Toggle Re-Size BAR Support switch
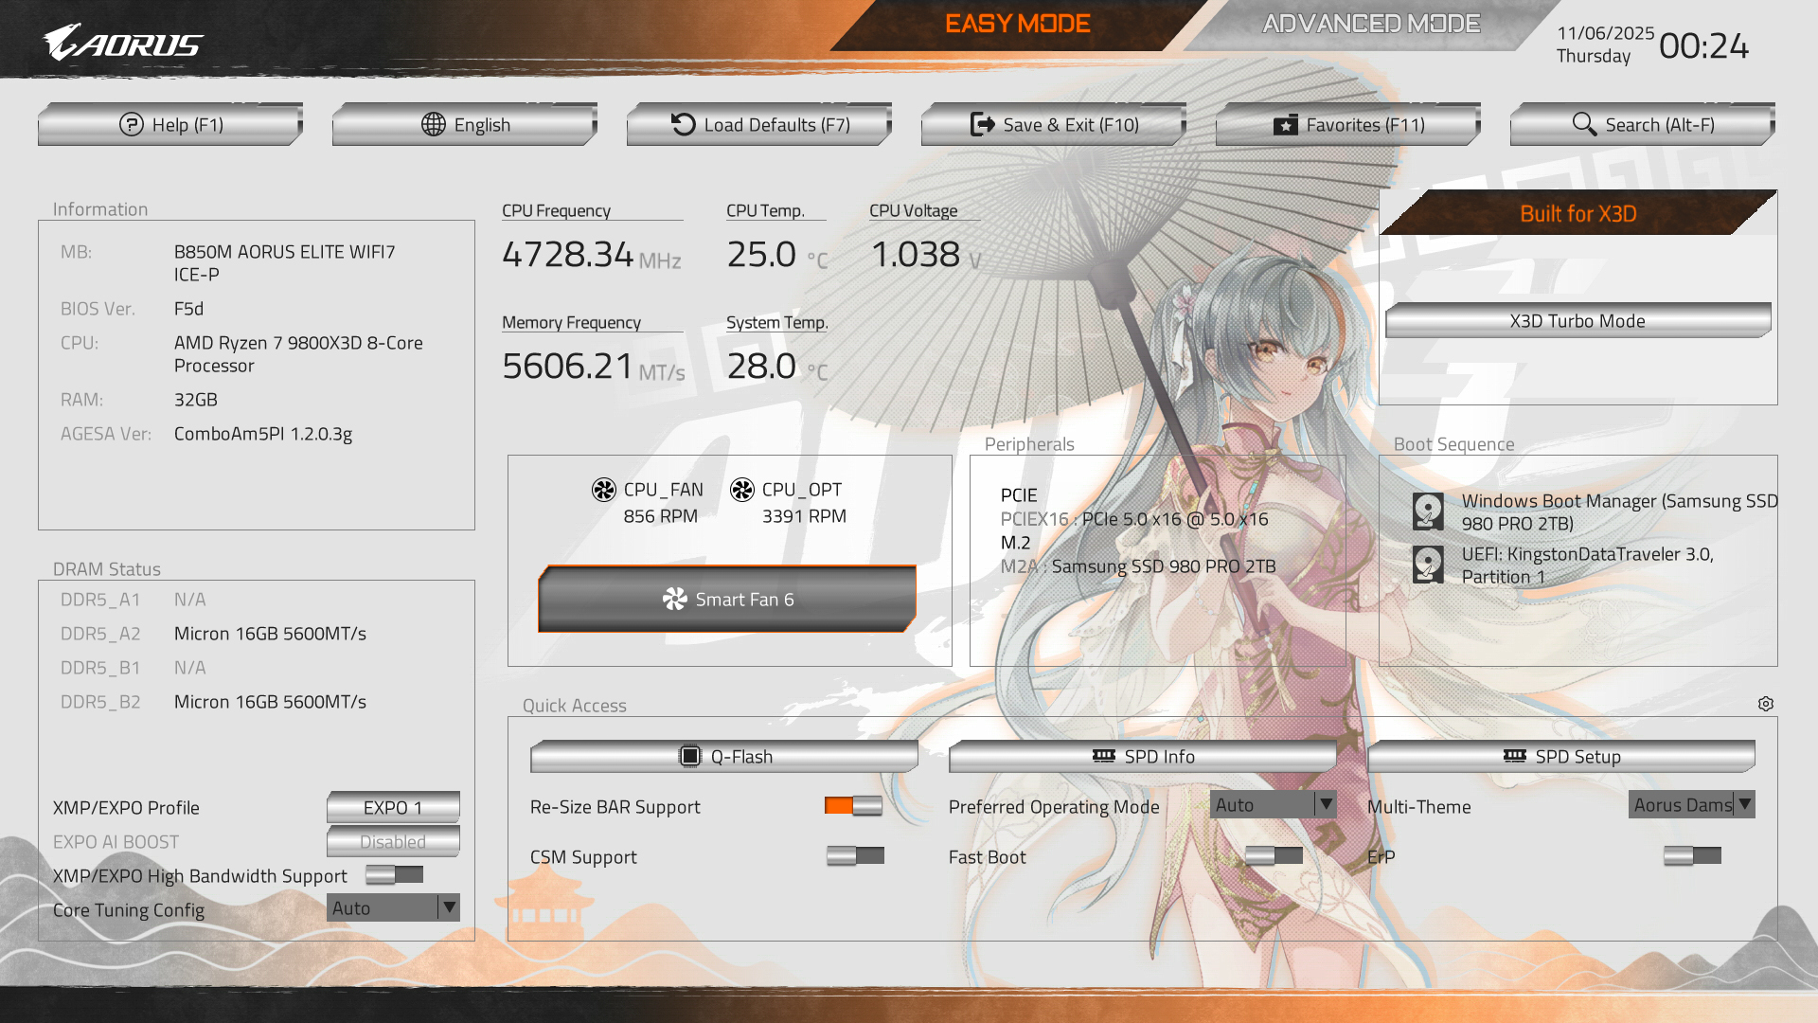 (853, 806)
